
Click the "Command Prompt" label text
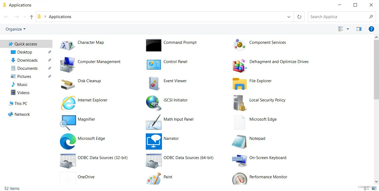click(180, 42)
